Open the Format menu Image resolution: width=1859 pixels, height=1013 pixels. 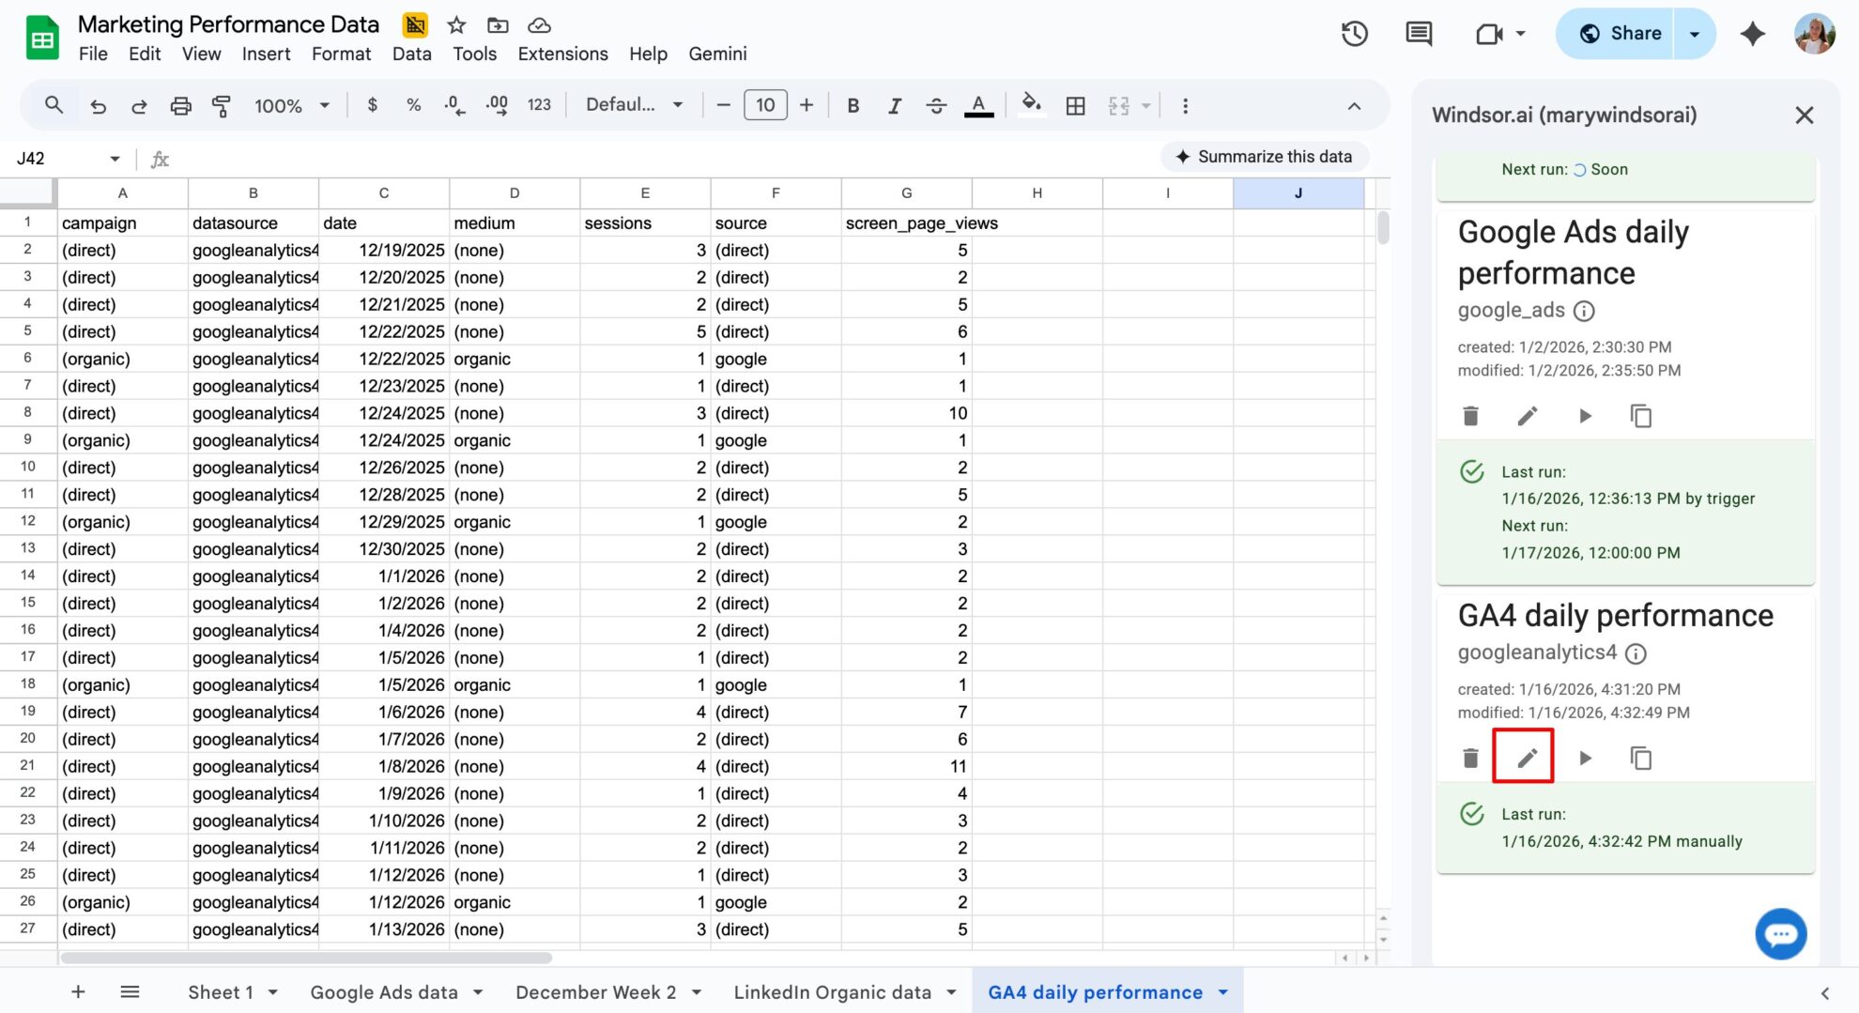click(341, 54)
